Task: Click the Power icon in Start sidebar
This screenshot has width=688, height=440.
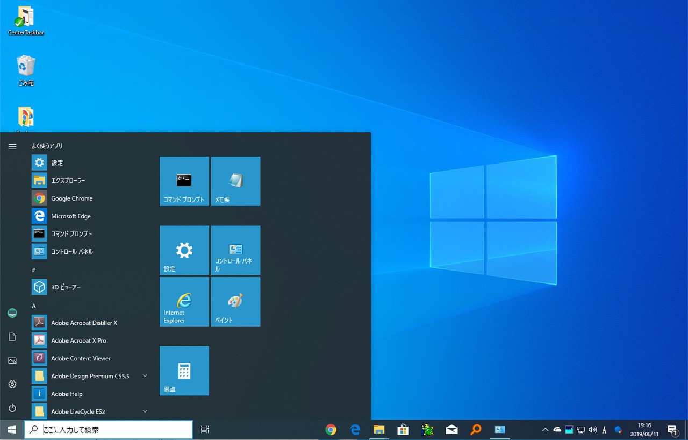Action: tap(12, 408)
